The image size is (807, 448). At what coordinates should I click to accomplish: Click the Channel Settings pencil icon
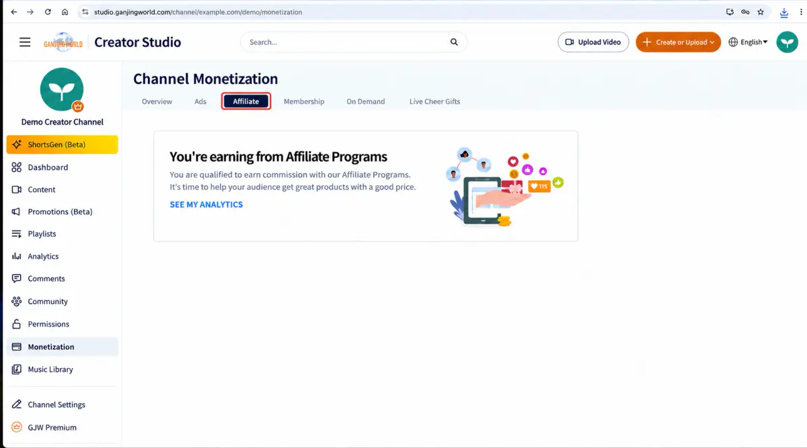coord(17,404)
